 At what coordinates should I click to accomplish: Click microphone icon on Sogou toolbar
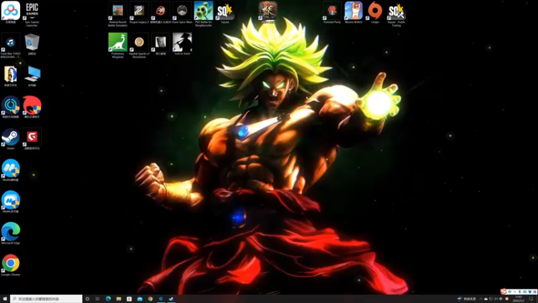[520, 292]
